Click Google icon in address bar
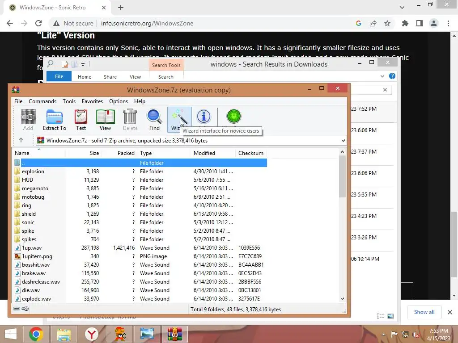Screen dimensions: 458x343 click(359, 23)
